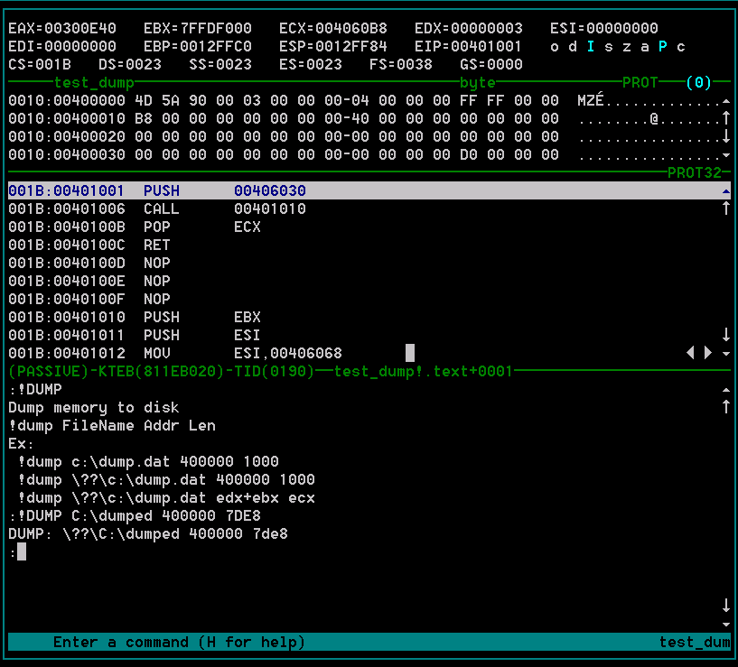Click the command window line-up arrow
The height and width of the screenshot is (667, 738).
coord(726,407)
